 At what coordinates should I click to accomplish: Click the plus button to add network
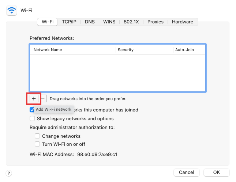click(34, 99)
